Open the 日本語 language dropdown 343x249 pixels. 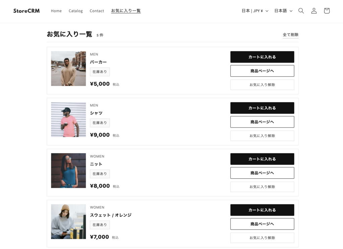283,11
